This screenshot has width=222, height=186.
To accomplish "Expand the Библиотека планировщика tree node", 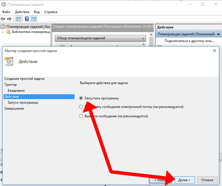I will click(3, 32).
